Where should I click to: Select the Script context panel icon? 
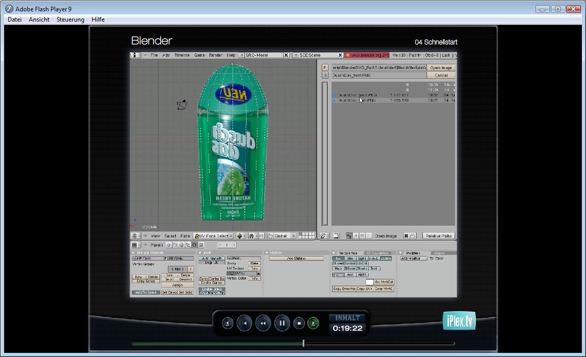(x=175, y=245)
